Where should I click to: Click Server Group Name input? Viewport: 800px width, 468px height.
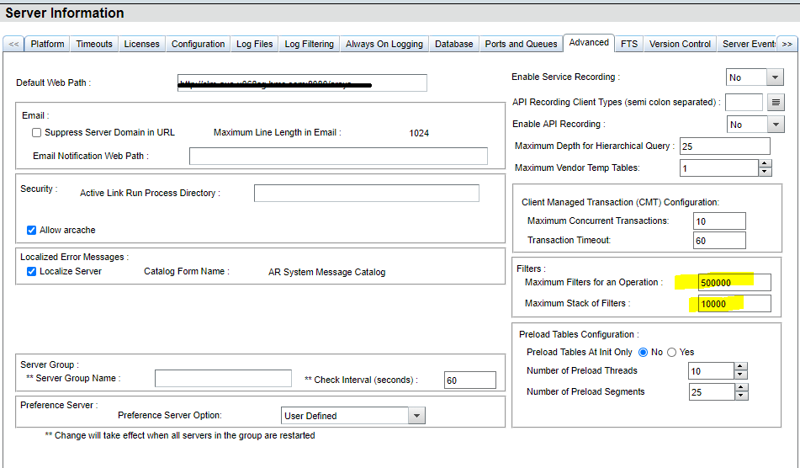[223, 378]
